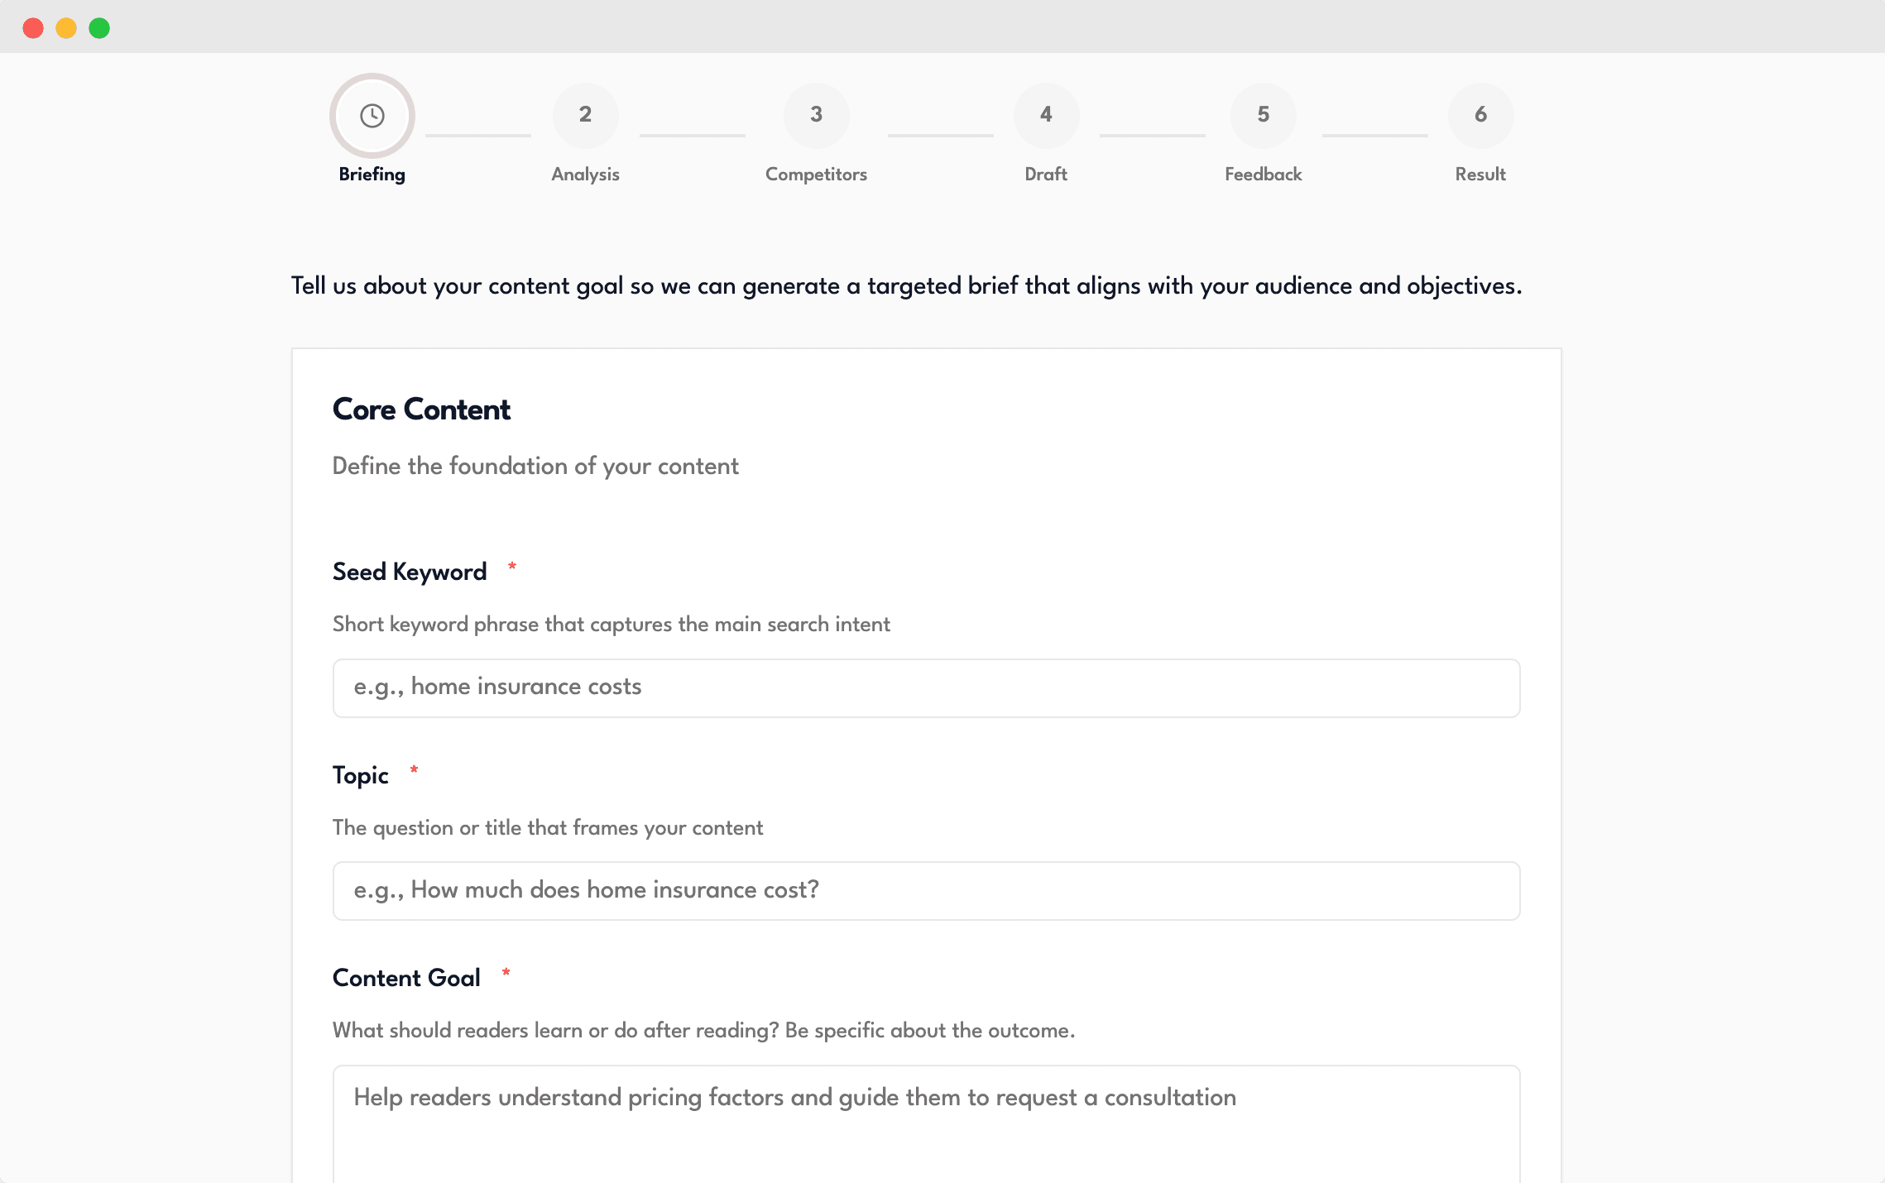Select the step 4 circle above Draft
1885x1183 pixels.
pos(1047,116)
